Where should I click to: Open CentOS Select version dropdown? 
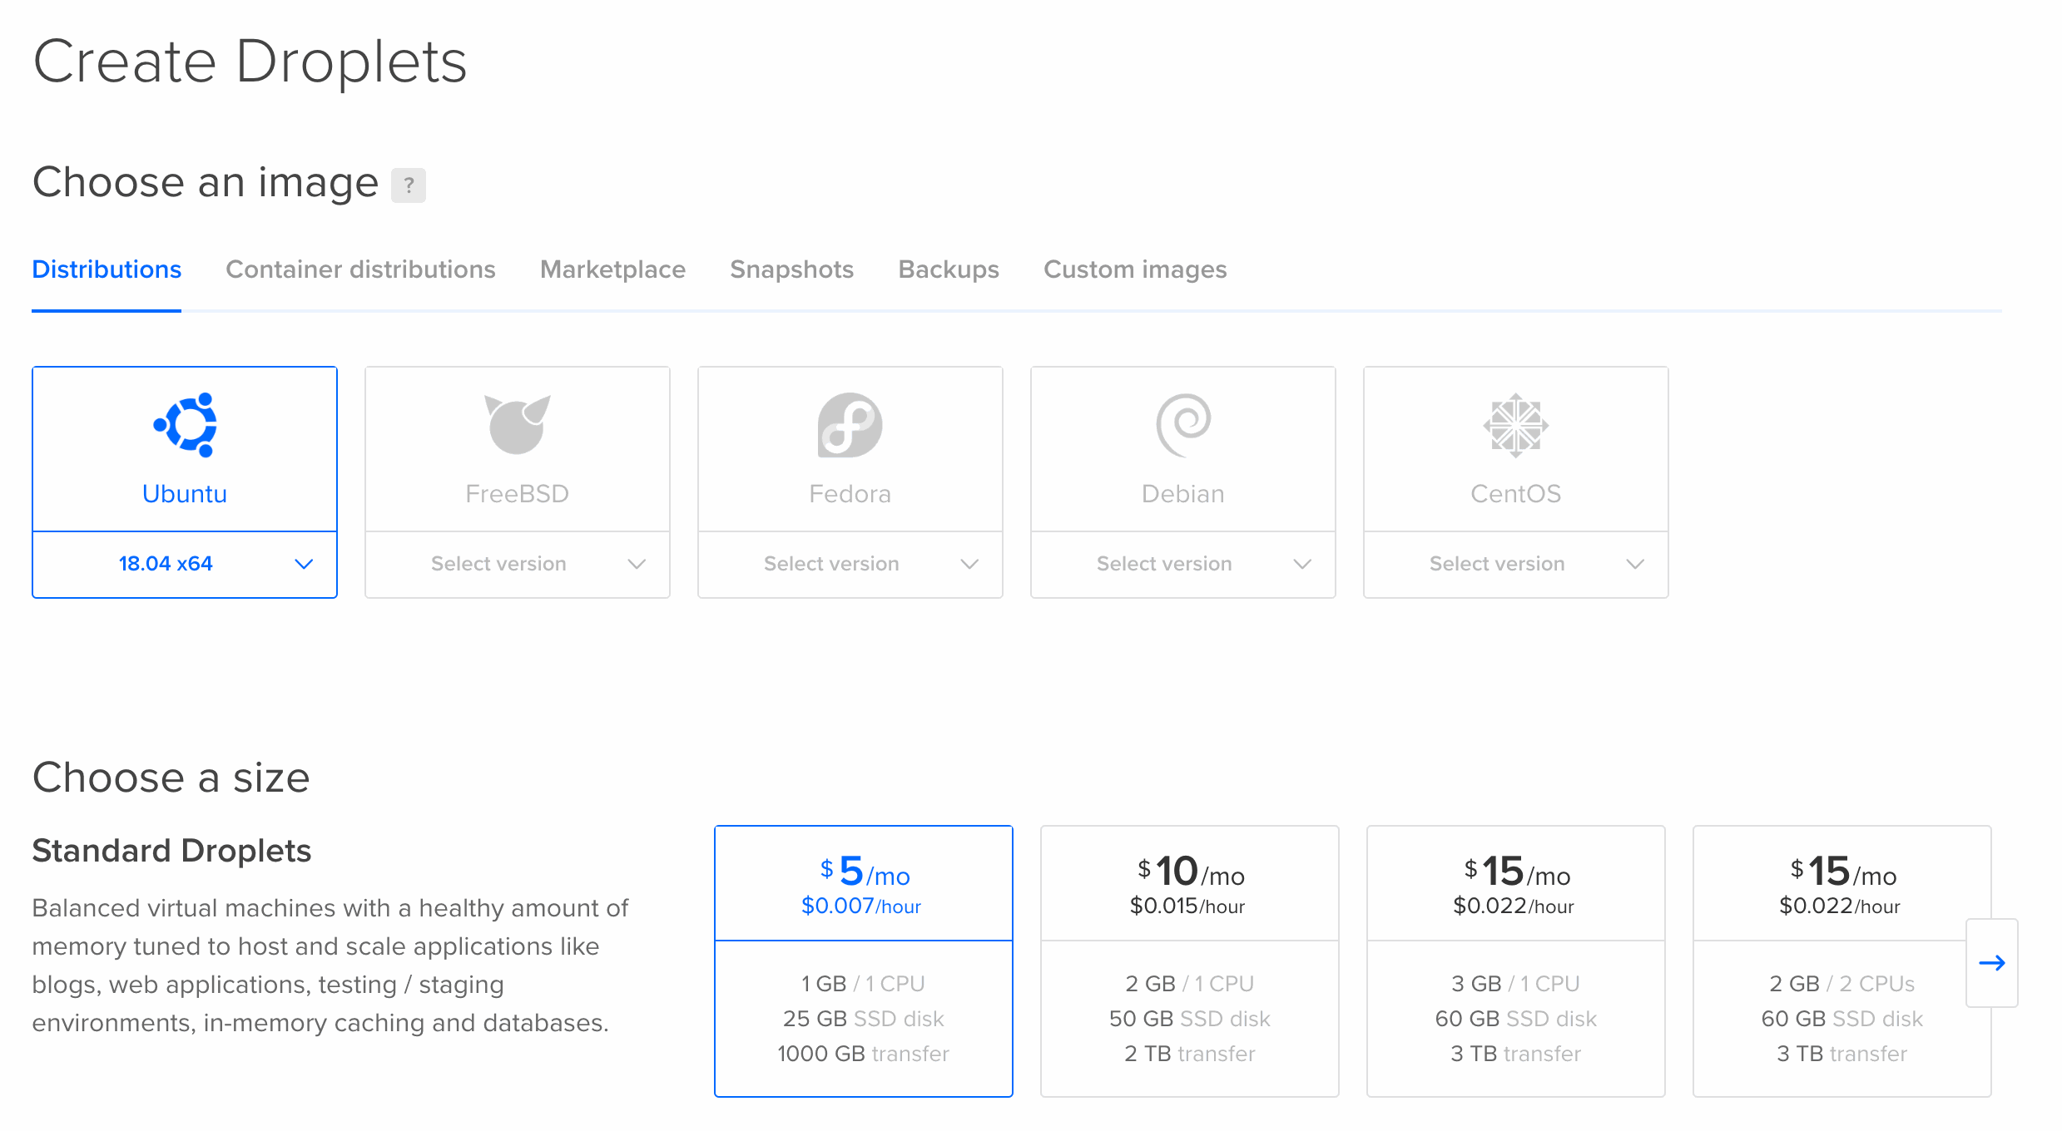(1516, 564)
